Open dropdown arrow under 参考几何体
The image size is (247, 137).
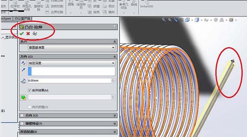click(x=124, y=13)
